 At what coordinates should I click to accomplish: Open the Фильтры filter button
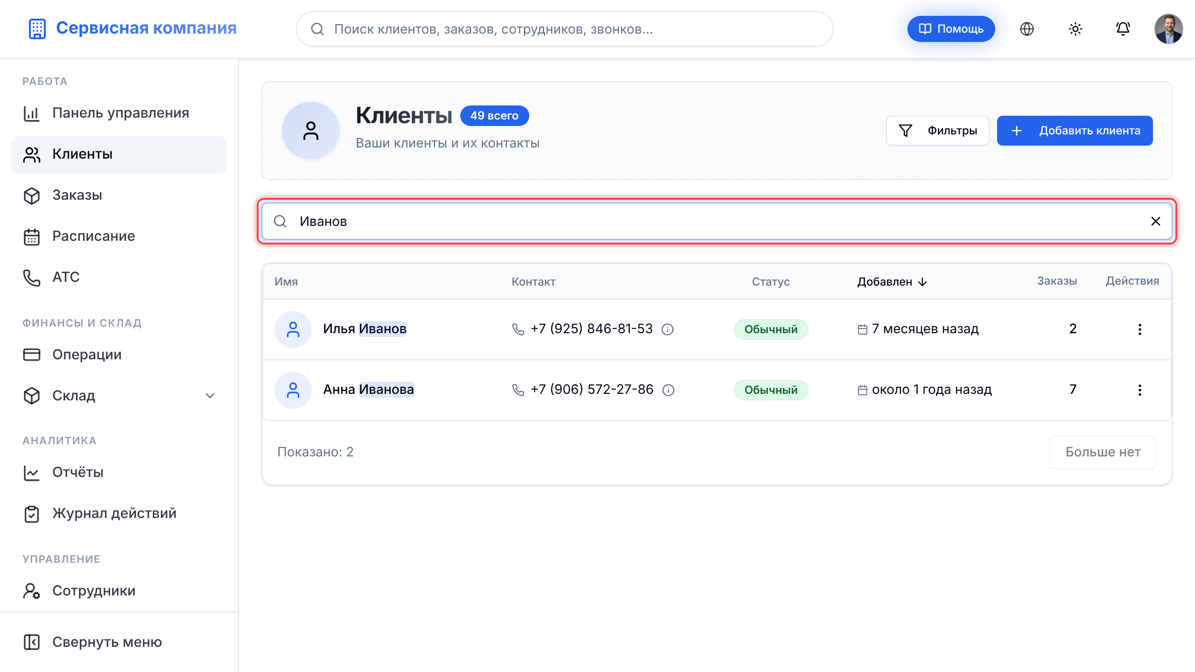[x=937, y=131]
